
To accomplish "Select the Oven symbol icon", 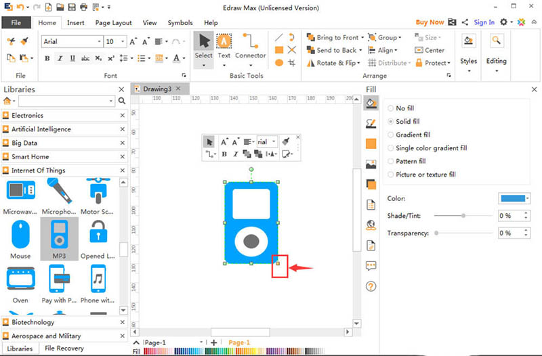I will coord(20,282).
